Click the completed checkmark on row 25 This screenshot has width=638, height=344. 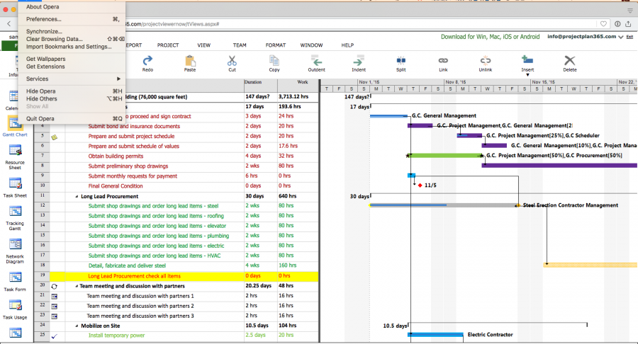(54, 336)
